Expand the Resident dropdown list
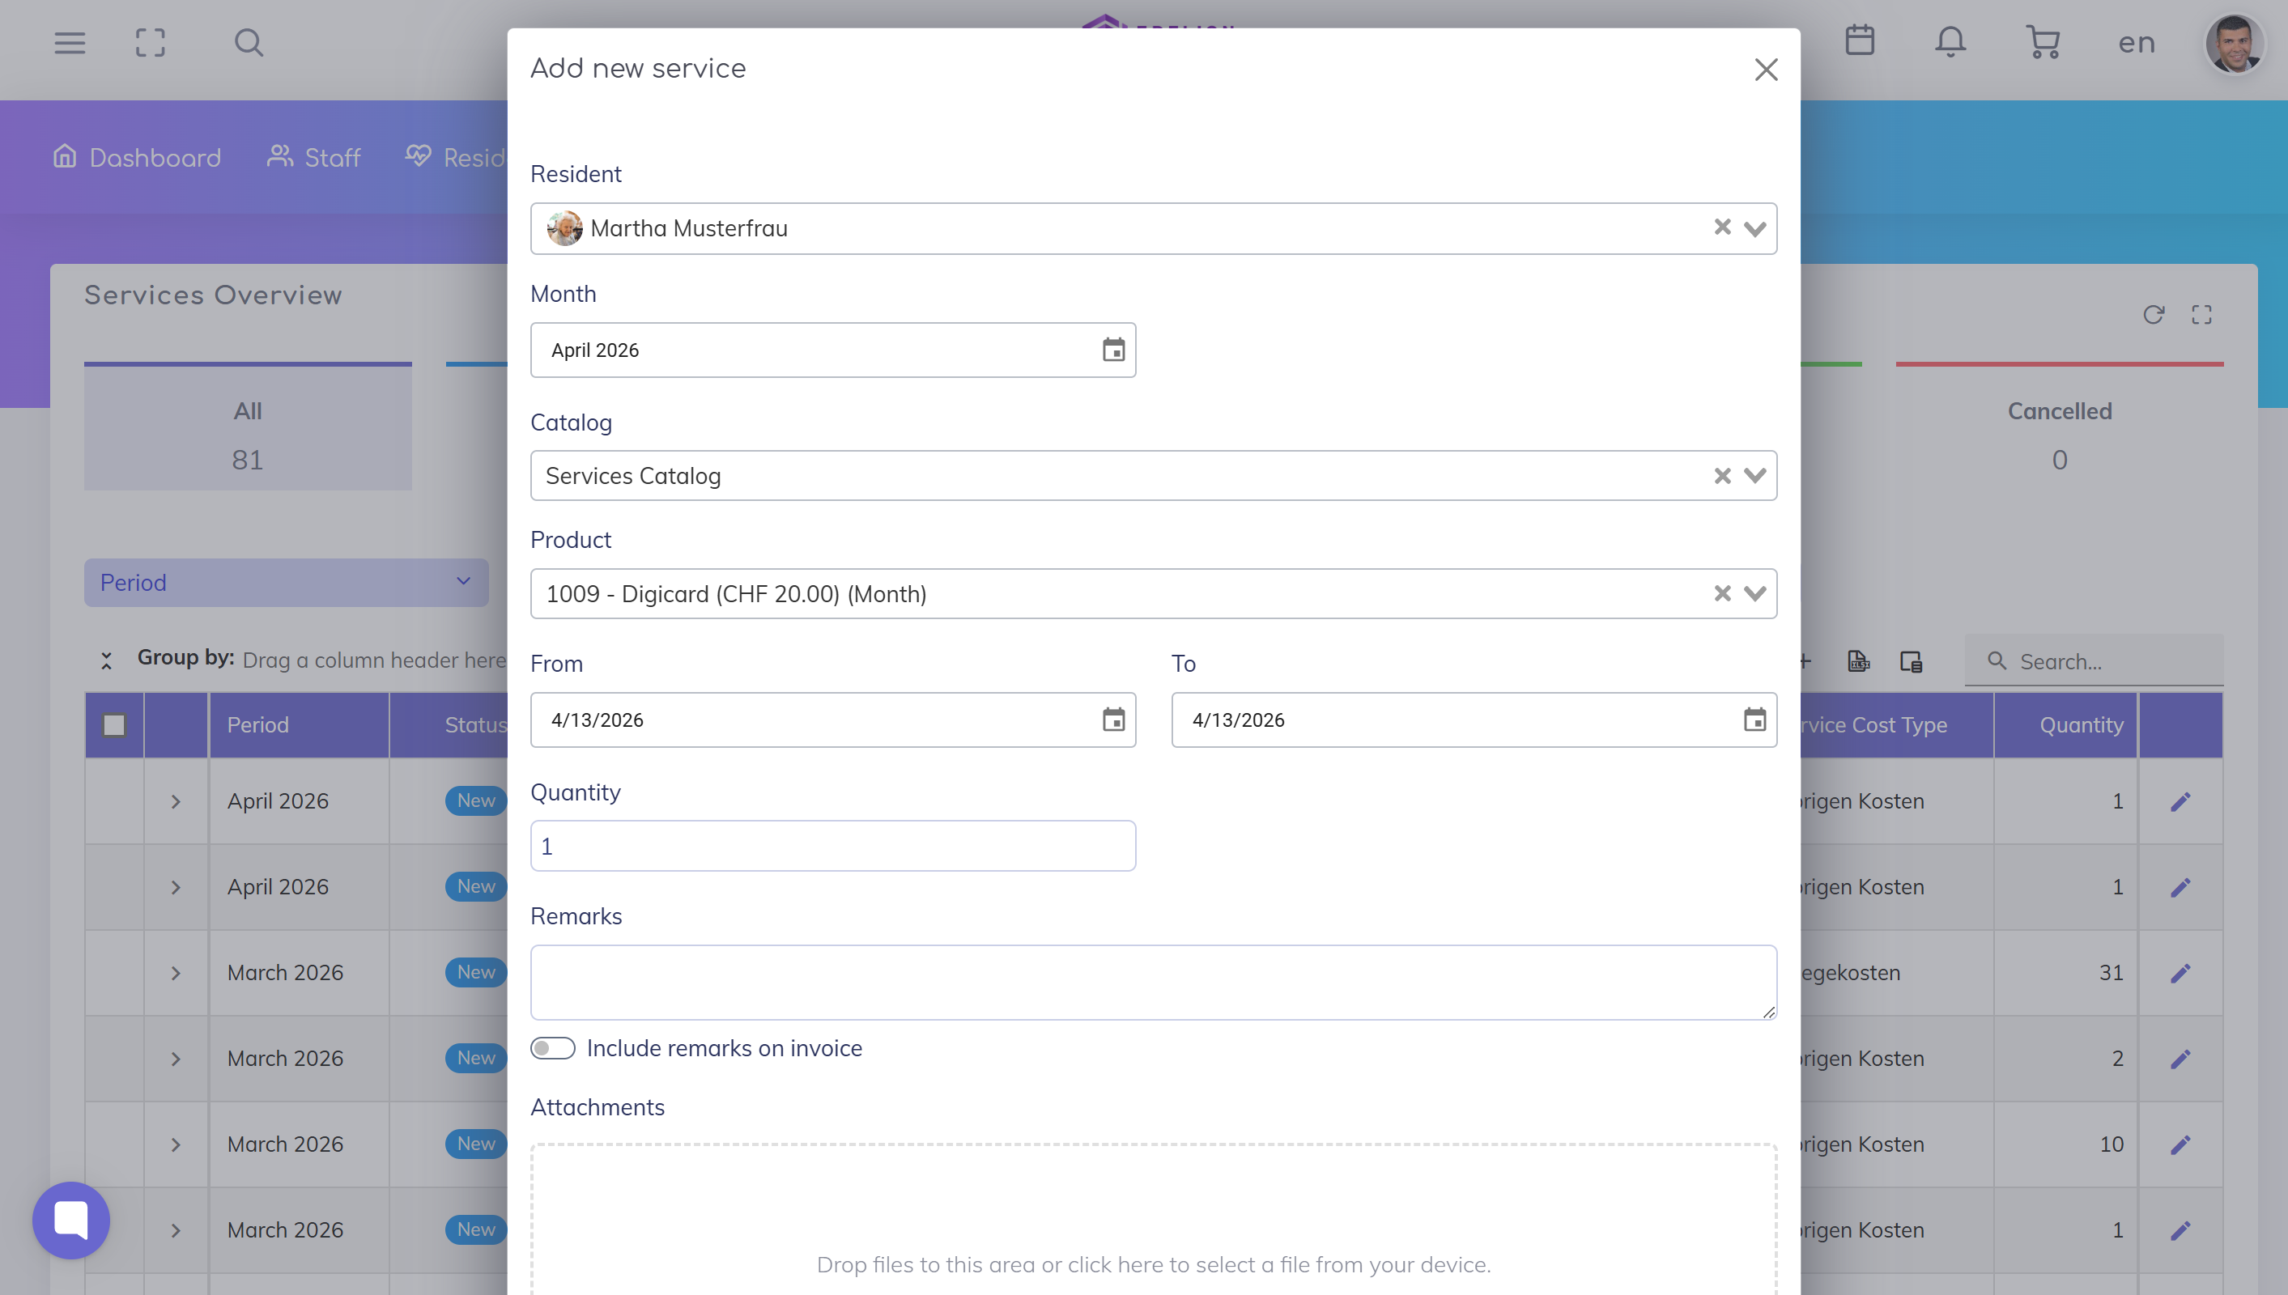2288x1295 pixels. [x=1754, y=228]
